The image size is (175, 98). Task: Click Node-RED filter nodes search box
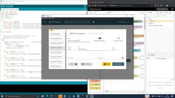click(x=96, y=13)
